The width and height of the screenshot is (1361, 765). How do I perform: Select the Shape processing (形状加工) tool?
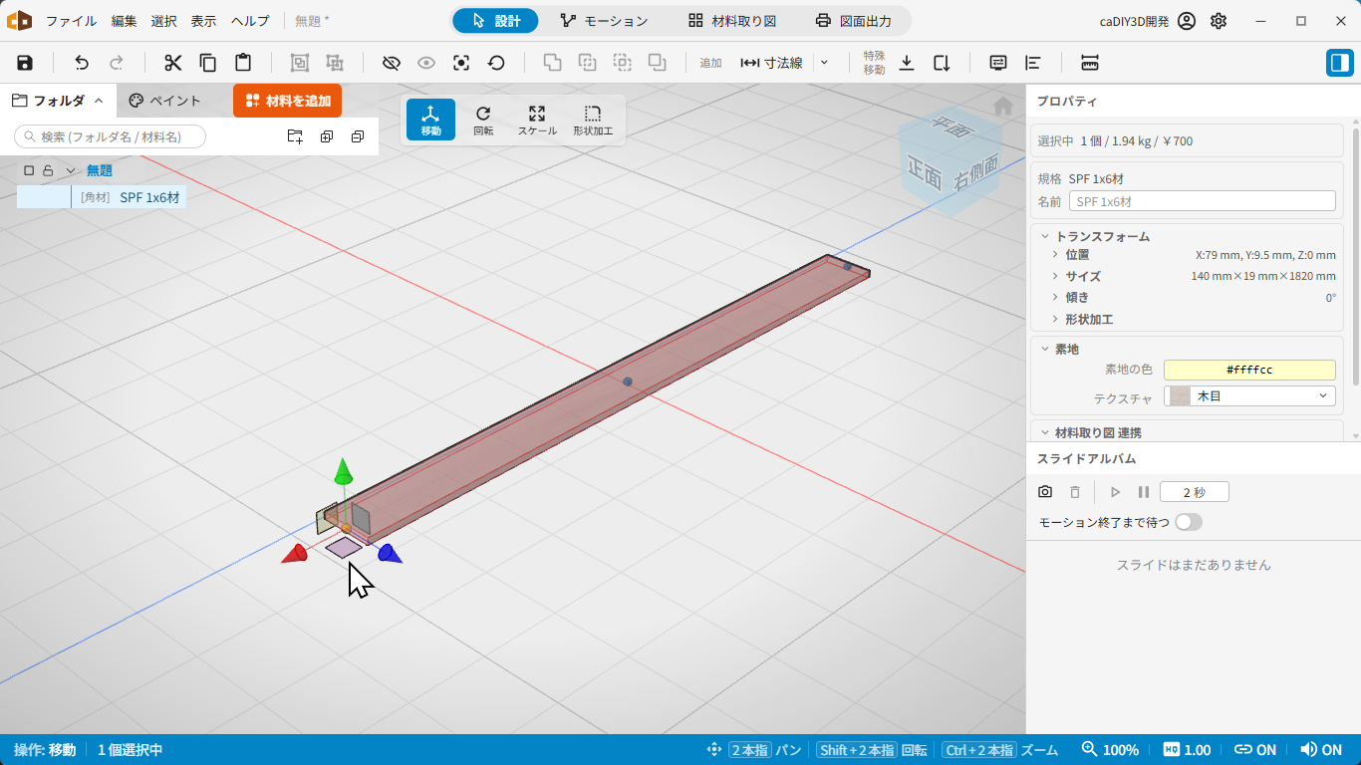[x=593, y=120]
